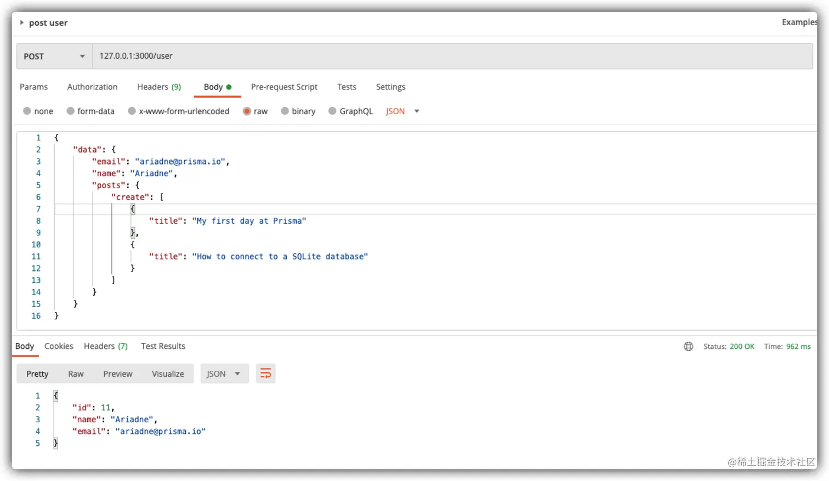Open the Tests tab
The image size is (829, 481).
coord(347,87)
